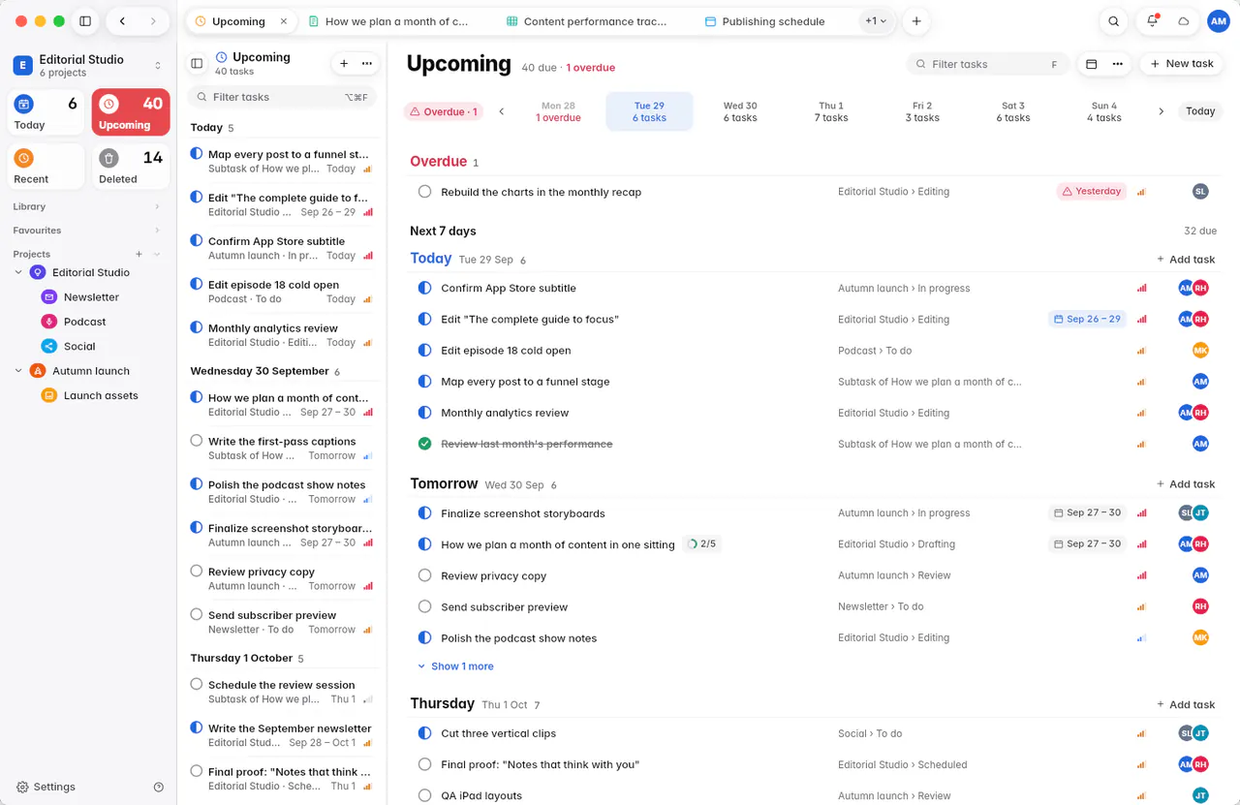Open Settings in the sidebar
The height and width of the screenshot is (805, 1240).
pos(46,787)
